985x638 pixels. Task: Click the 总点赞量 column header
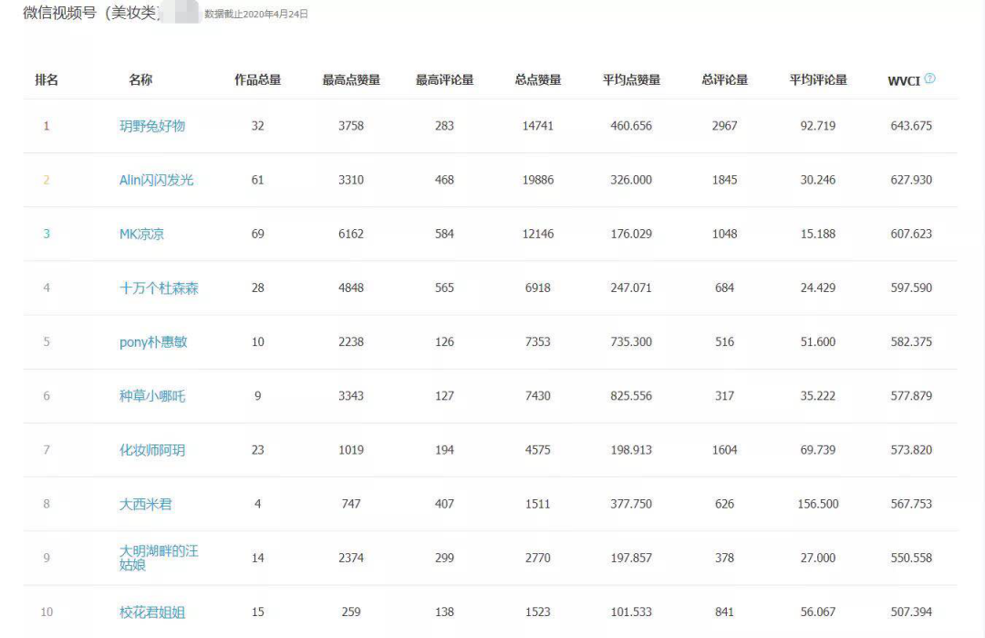click(538, 79)
